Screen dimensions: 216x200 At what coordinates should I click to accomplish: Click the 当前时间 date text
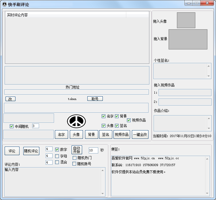[x=182, y=136]
